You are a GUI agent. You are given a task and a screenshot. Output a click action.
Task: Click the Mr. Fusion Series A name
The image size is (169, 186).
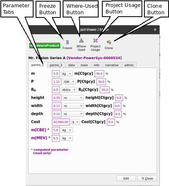click(x=47, y=58)
